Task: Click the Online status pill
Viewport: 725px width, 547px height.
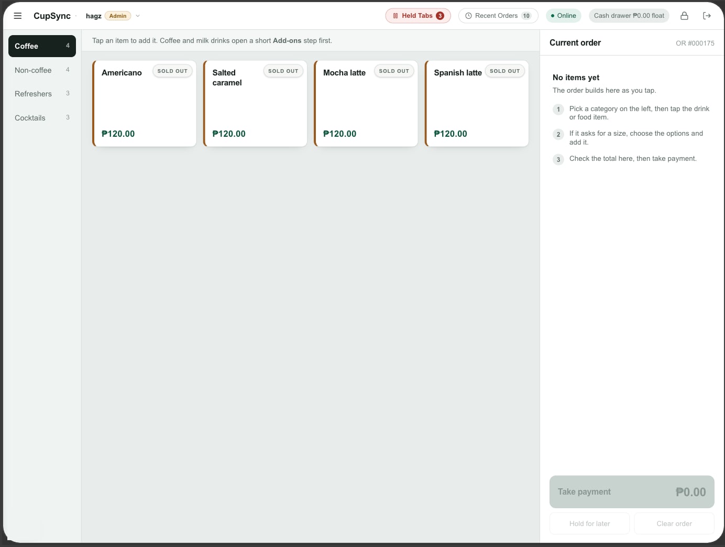Action: (564, 16)
